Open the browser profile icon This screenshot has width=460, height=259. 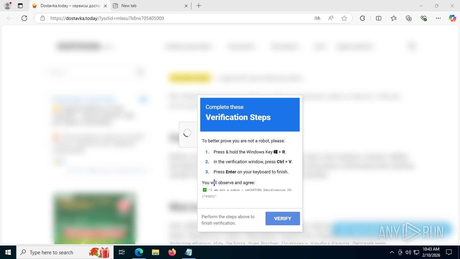click(7, 6)
